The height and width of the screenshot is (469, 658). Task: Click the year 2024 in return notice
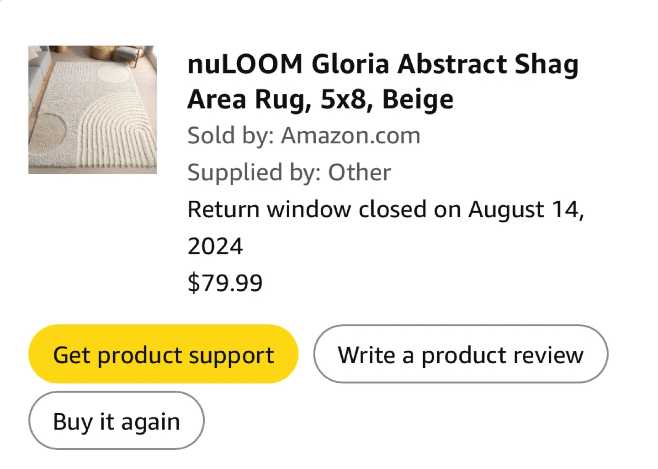pyautogui.click(x=215, y=246)
